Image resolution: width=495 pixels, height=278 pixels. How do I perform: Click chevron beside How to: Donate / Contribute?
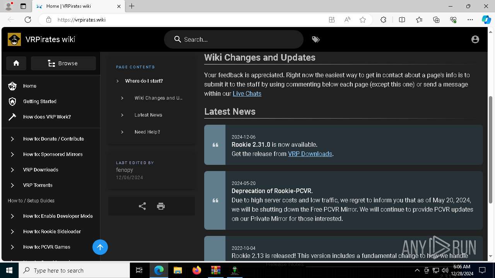pos(12,139)
